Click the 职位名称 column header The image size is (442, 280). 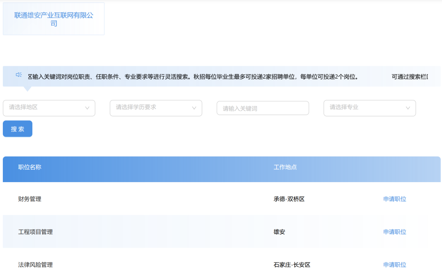[29, 167]
